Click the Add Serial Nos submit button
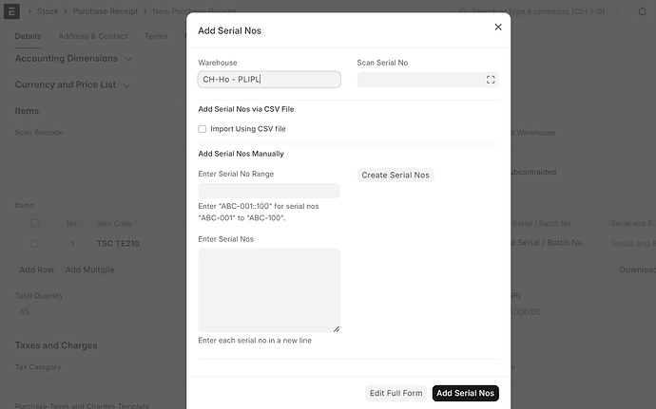This screenshot has width=656, height=409. (465, 393)
